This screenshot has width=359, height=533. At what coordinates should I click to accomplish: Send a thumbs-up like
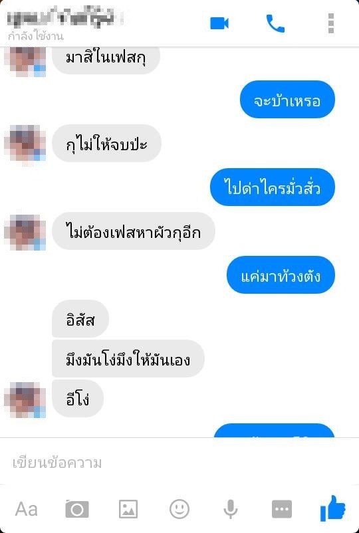click(333, 508)
